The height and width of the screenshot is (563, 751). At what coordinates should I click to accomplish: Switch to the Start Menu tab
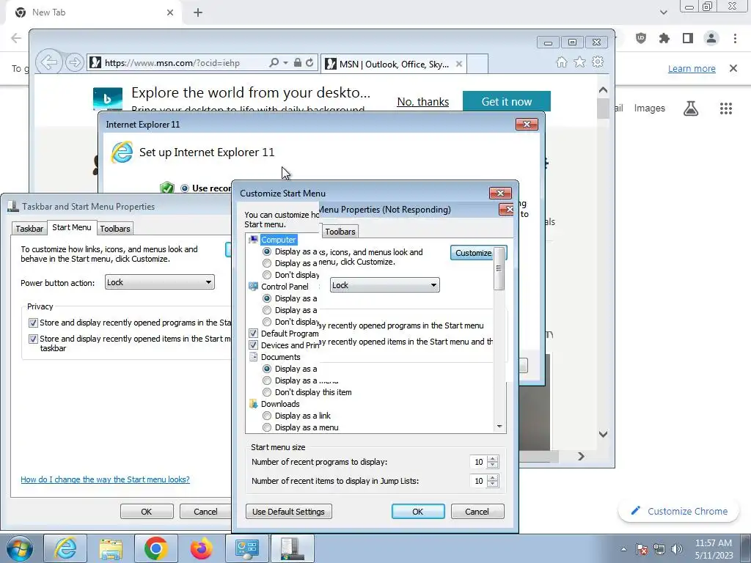coord(71,227)
